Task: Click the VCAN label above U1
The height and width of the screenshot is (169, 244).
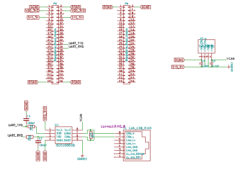Action: (81, 118)
